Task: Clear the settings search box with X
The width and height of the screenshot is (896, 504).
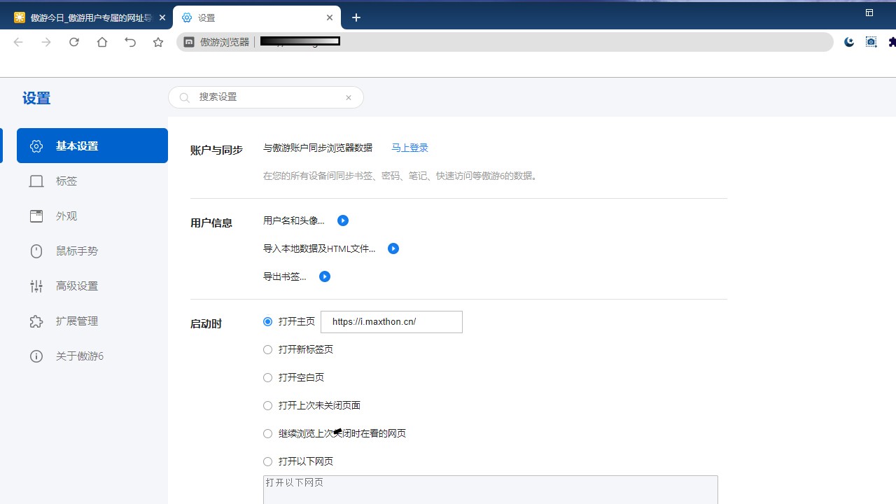Action: [x=348, y=97]
